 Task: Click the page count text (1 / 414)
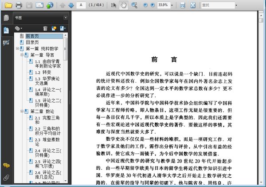tap(96, 5)
